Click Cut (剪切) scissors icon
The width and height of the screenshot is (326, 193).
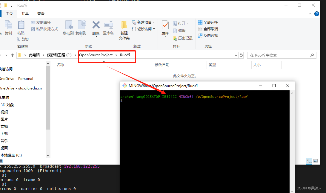tap(18, 39)
